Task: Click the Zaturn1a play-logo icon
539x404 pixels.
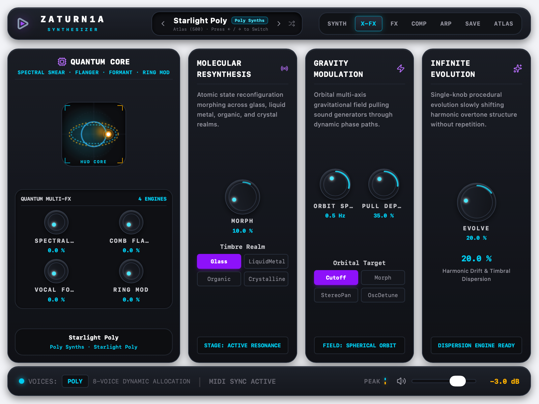Action: tap(23, 24)
